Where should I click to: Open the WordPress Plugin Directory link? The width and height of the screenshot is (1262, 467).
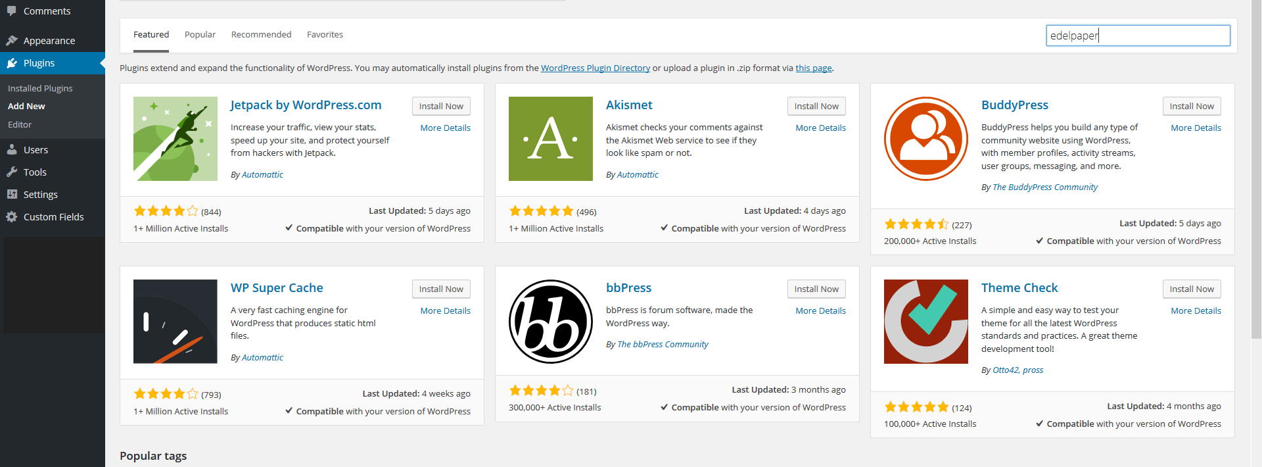(596, 68)
